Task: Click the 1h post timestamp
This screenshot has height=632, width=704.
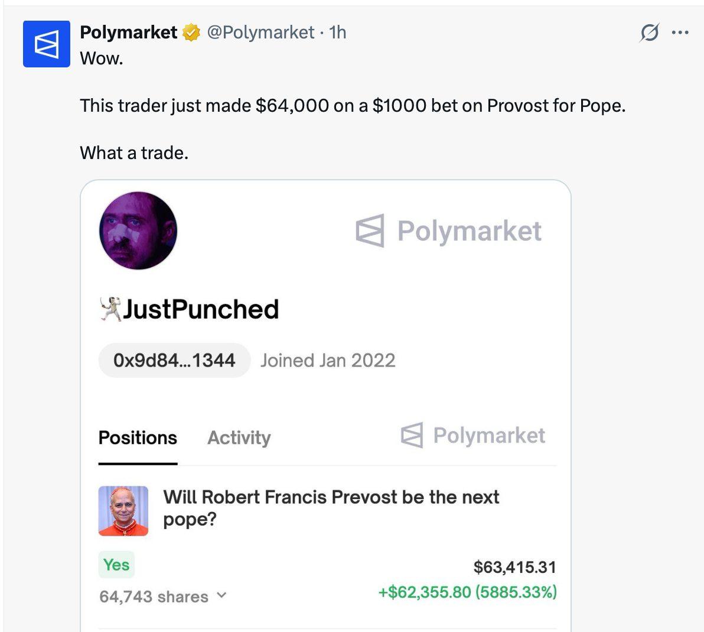Action: click(338, 32)
